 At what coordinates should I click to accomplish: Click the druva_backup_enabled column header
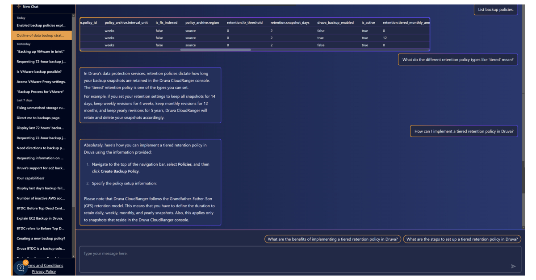(x=335, y=22)
